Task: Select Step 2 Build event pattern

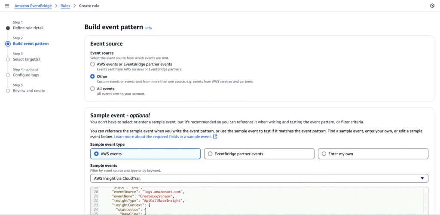Action: (x=31, y=43)
